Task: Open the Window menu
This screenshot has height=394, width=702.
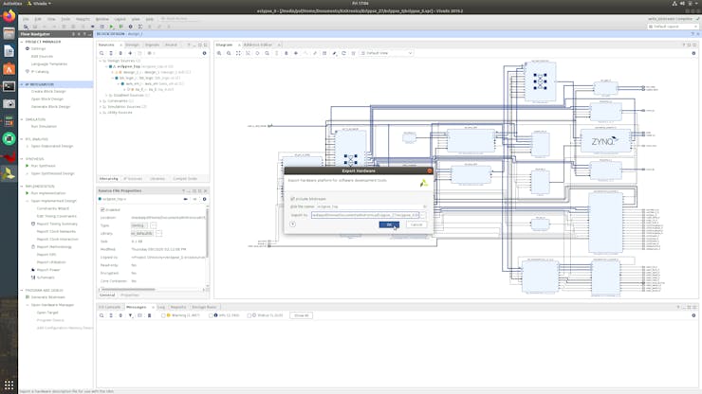Action: 102,19
